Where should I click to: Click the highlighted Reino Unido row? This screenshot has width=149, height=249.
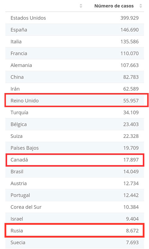(x=76, y=100)
